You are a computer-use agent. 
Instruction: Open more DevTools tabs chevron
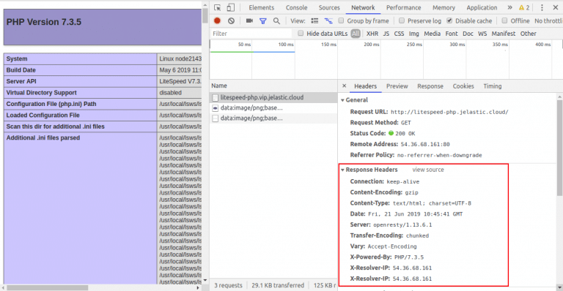[509, 7]
